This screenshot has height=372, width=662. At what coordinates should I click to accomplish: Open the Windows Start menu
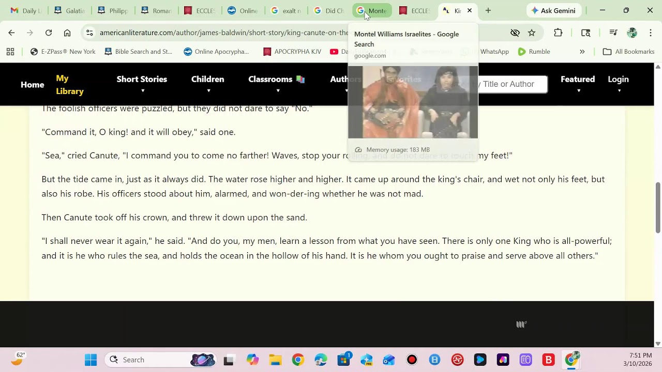coord(91,360)
